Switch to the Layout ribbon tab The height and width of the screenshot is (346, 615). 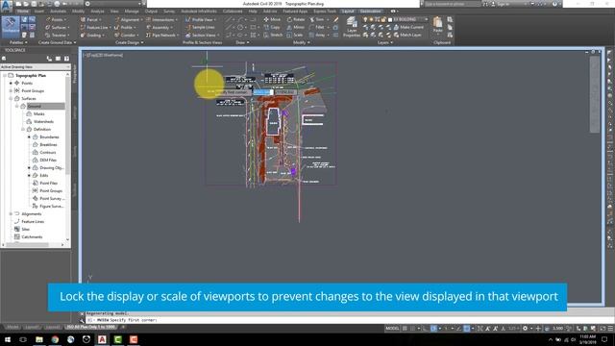[x=348, y=12]
